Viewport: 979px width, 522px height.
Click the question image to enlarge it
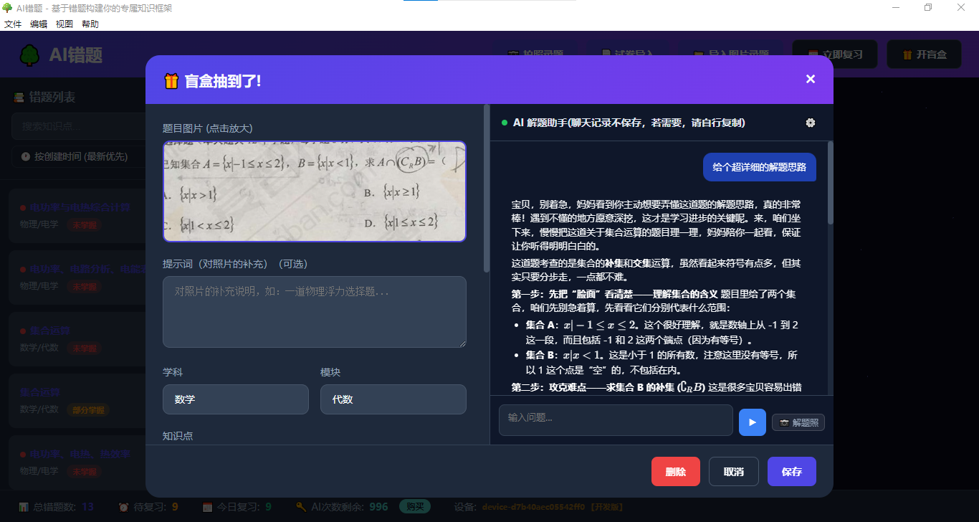tap(315, 191)
